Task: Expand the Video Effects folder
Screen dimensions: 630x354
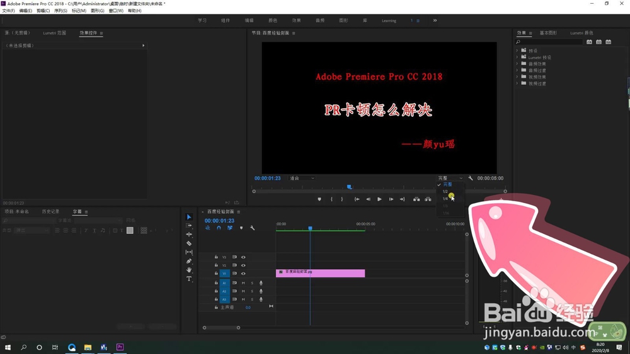Action: 517,77
